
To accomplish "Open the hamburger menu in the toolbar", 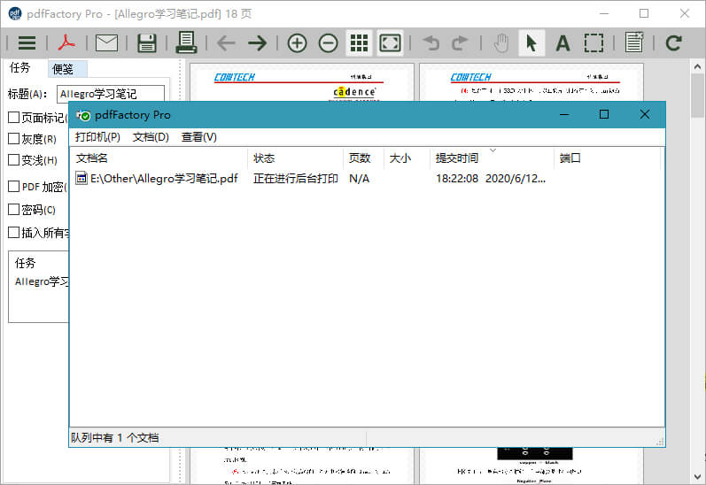I will tap(27, 43).
